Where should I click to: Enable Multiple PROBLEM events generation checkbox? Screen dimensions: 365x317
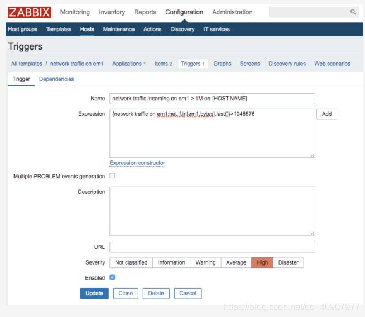coord(112,175)
